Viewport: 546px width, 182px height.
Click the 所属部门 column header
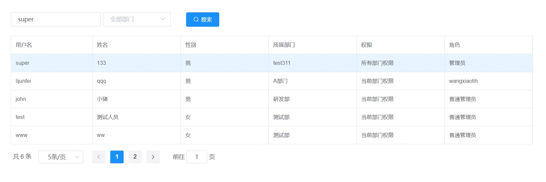284,45
